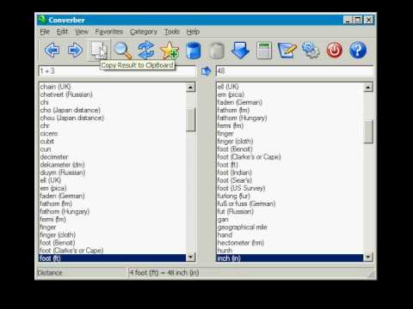Click the blue download arrow icon
413x309 pixels.
point(240,51)
